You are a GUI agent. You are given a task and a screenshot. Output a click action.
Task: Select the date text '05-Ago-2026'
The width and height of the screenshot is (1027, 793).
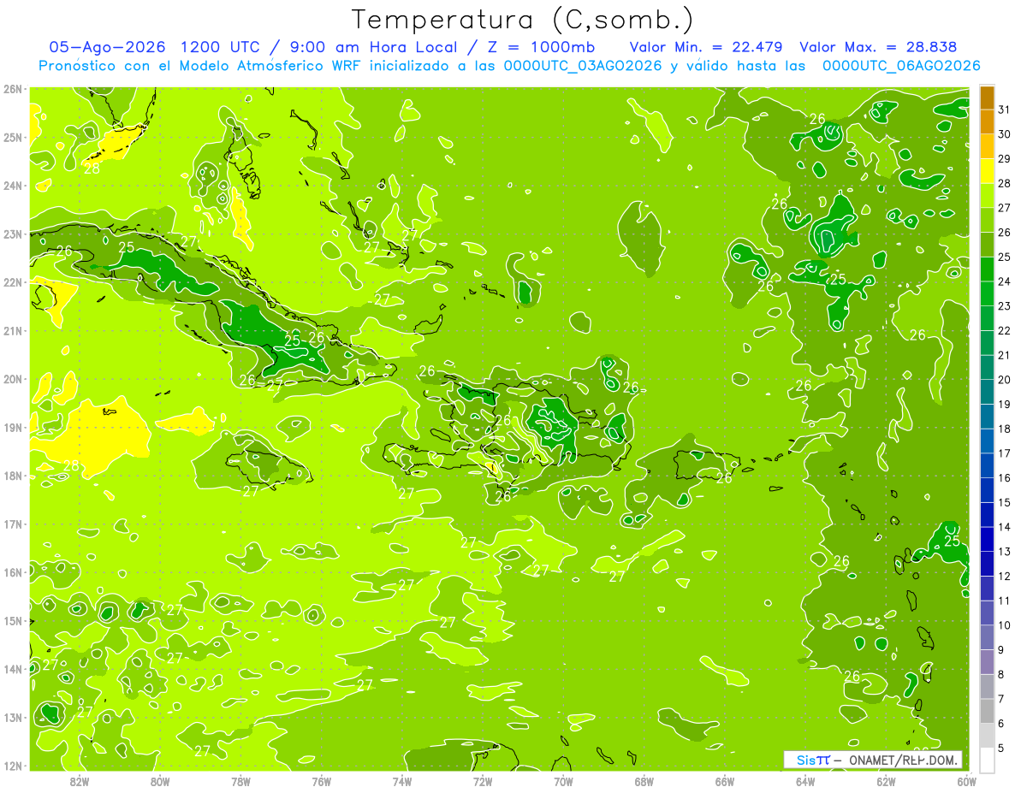pyautogui.click(x=107, y=47)
